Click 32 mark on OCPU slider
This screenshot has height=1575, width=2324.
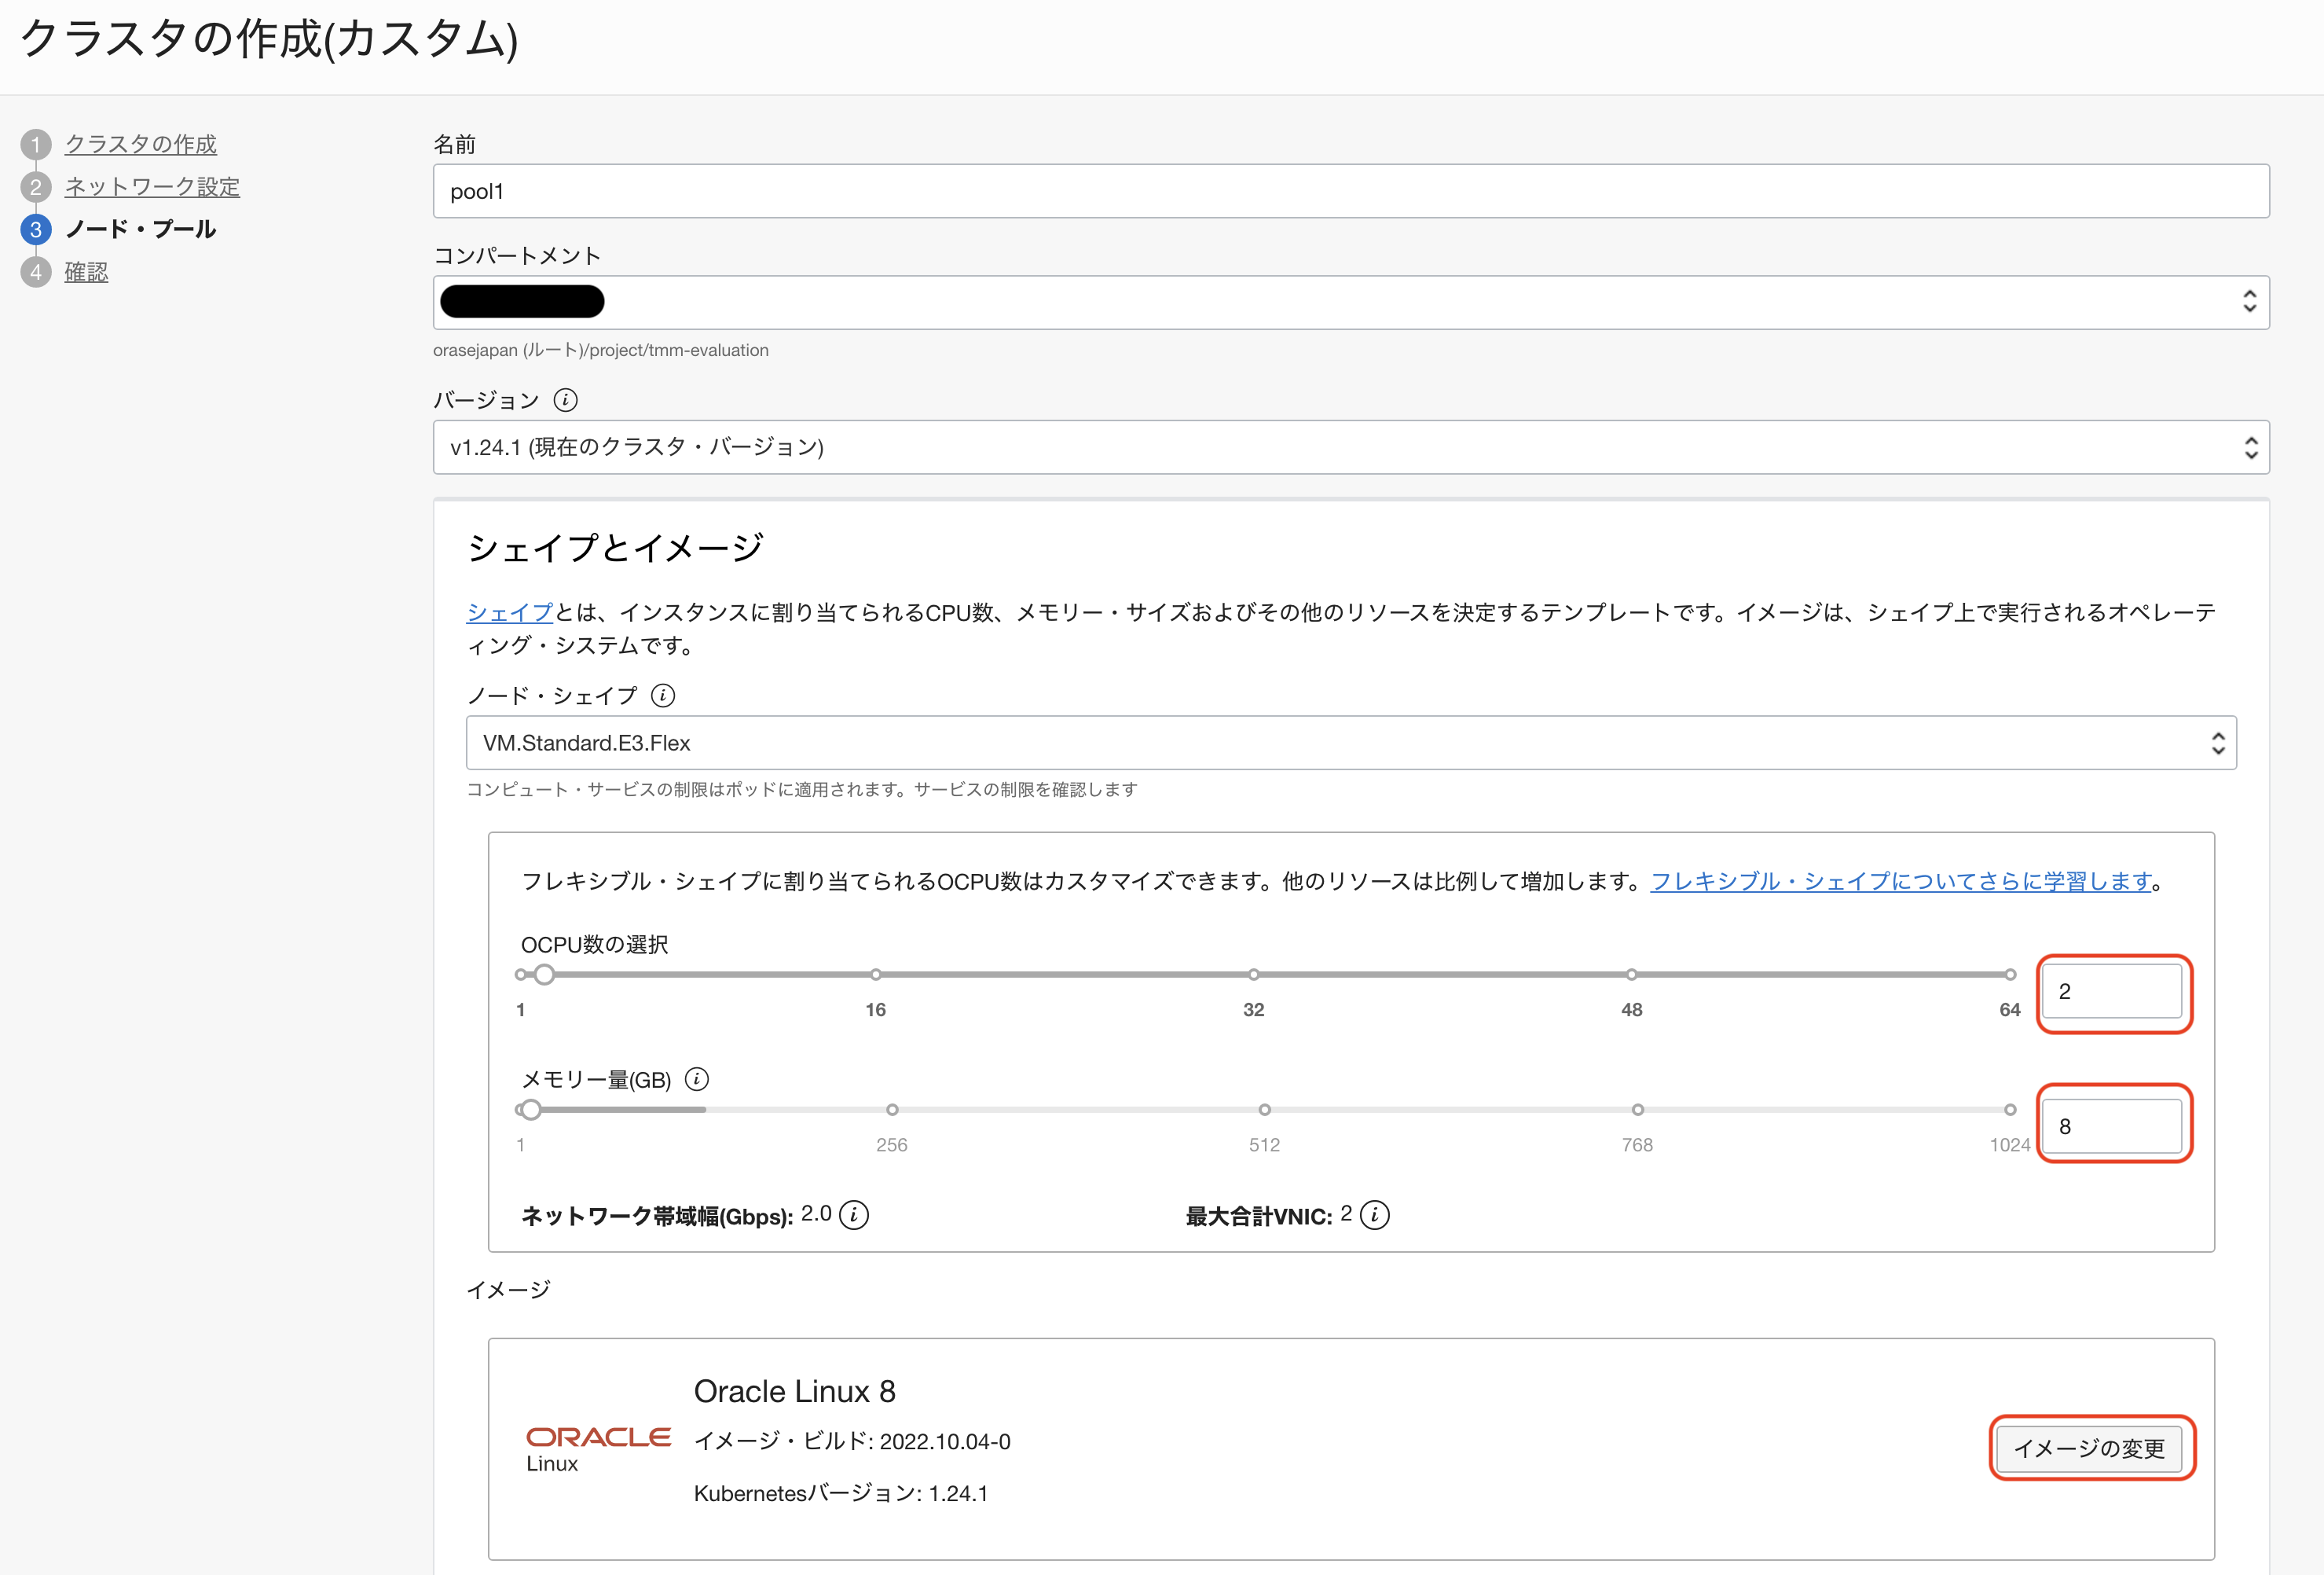click(x=1253, y=975)
